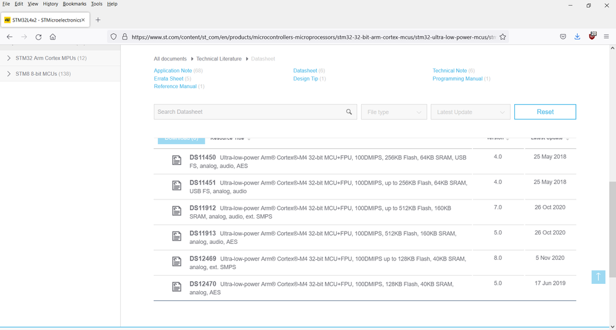Open the Latest Update dropdown
This screenshot has width=616, height=330.
point(470,112)
